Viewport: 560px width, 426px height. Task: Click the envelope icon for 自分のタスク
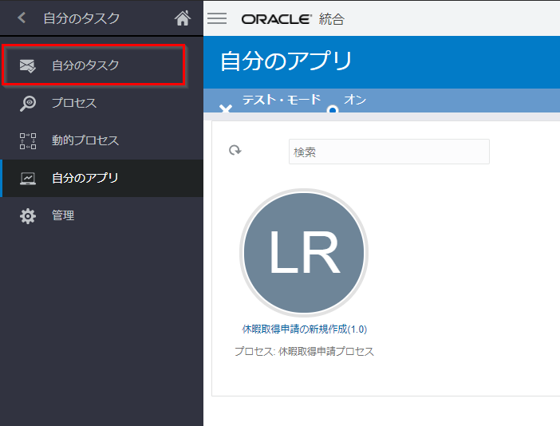[x=28, y=65]
